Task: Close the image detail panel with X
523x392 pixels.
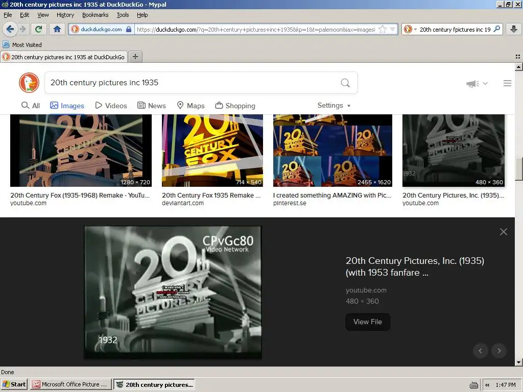Action: coord(503,232)
